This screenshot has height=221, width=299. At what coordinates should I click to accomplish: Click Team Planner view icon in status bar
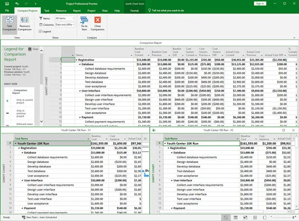tap(245, 218)
